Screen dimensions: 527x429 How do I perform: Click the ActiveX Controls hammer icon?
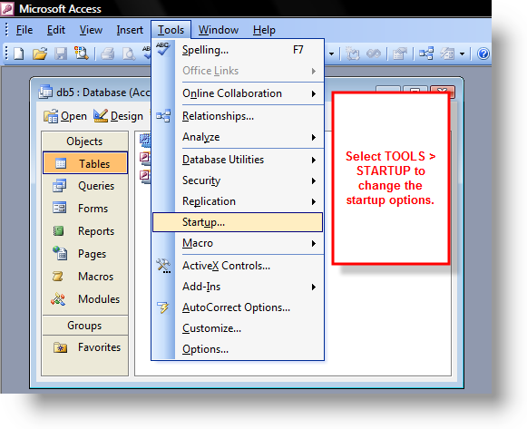pos(163,266)
